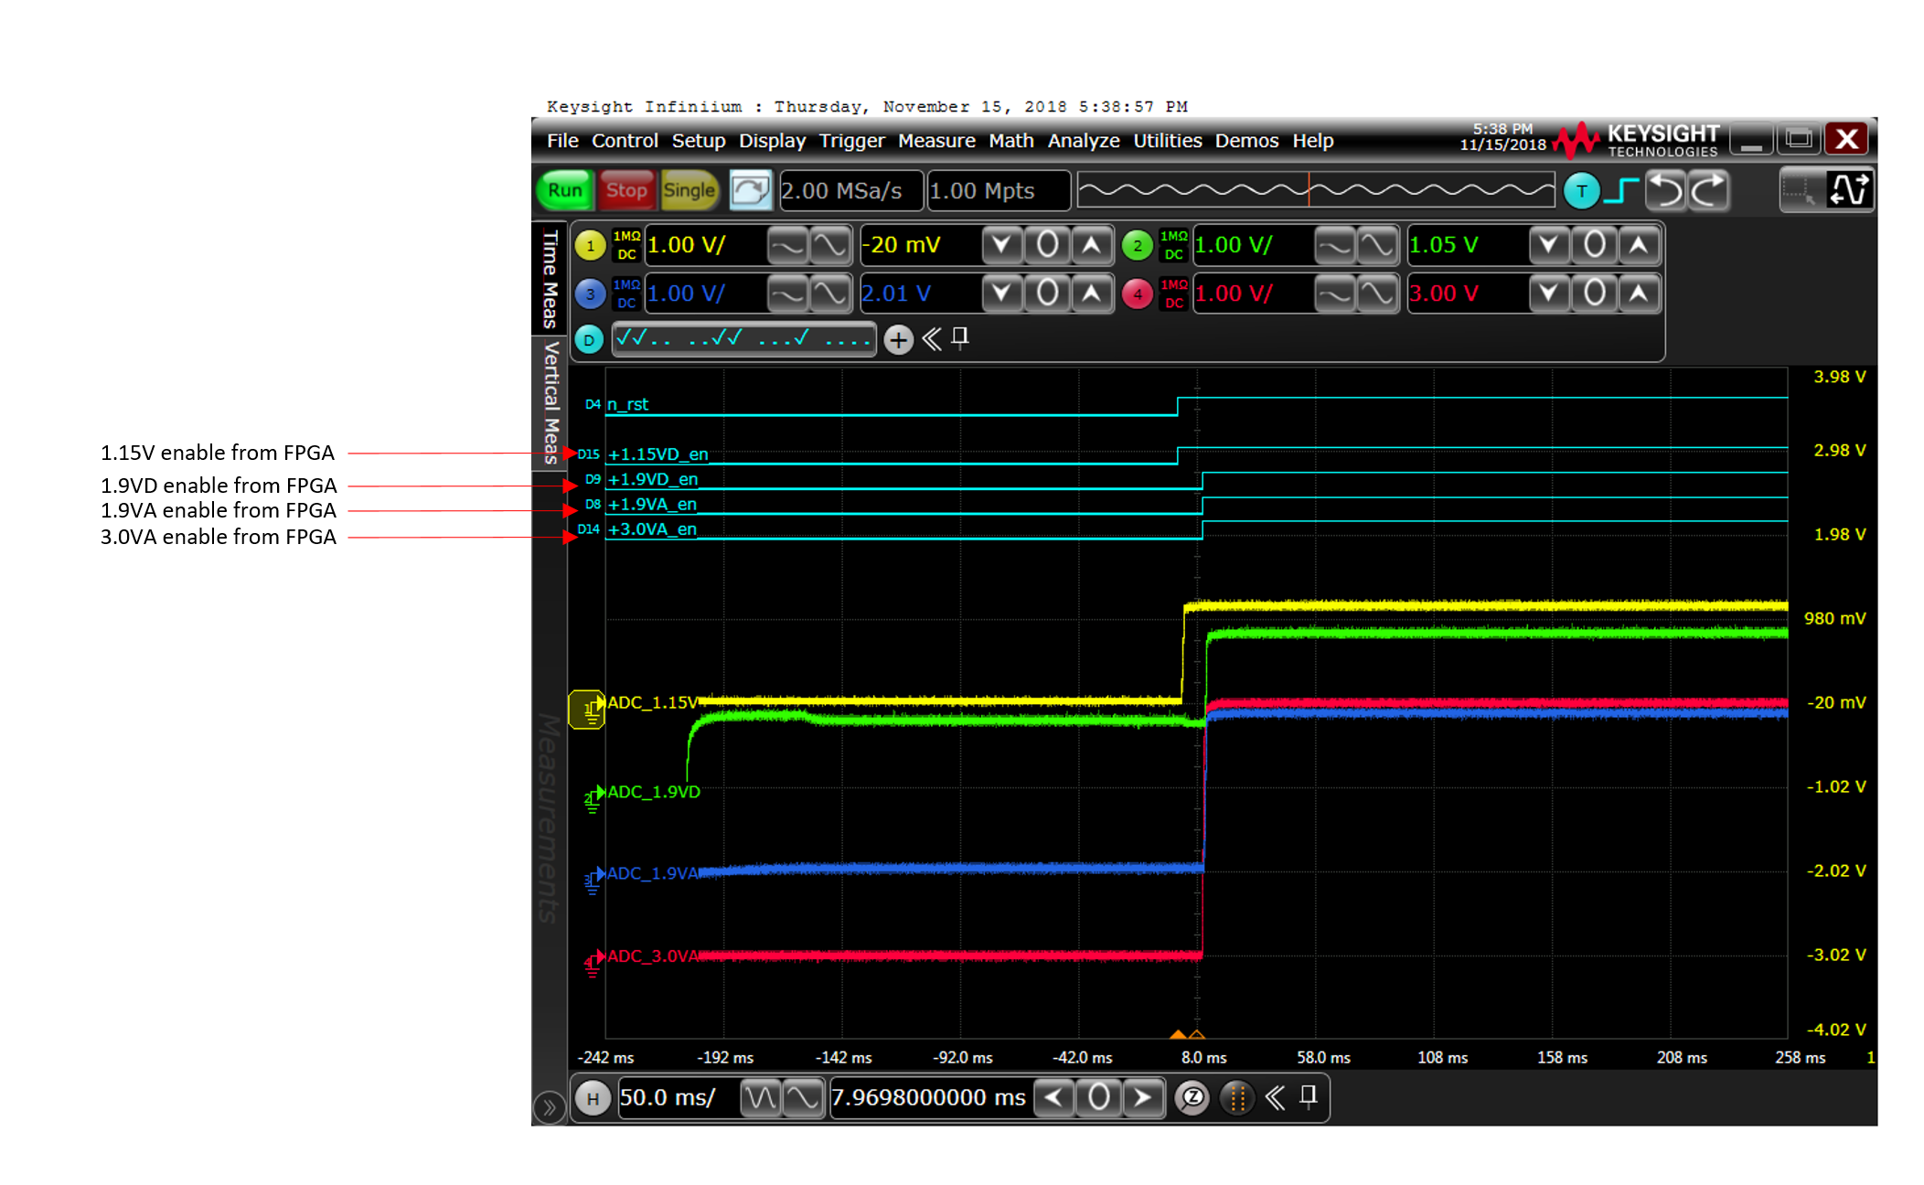Click the Autoscale waveform icon
The image size is (1924, 1185).
click(x=1848, y=191)
